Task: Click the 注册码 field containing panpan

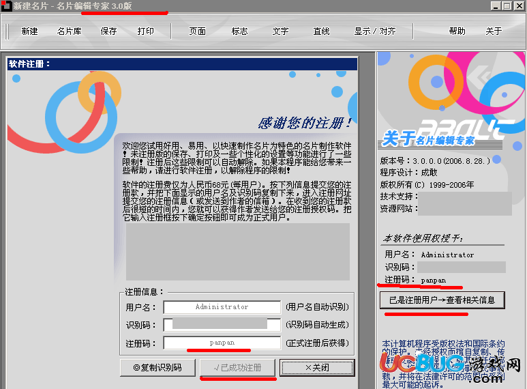Action: [x=222, y=343]
